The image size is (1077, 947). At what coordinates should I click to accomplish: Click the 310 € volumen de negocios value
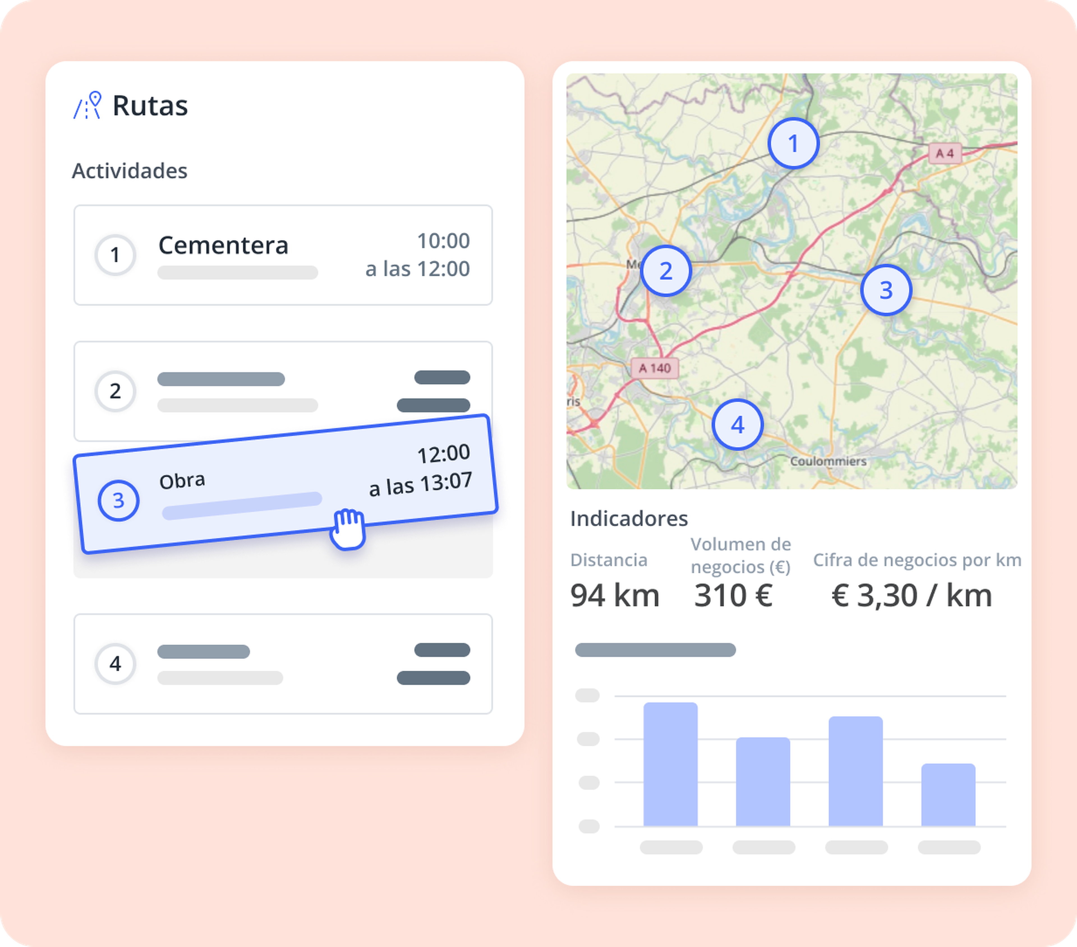pyautogui.click(x=733, y=595)
